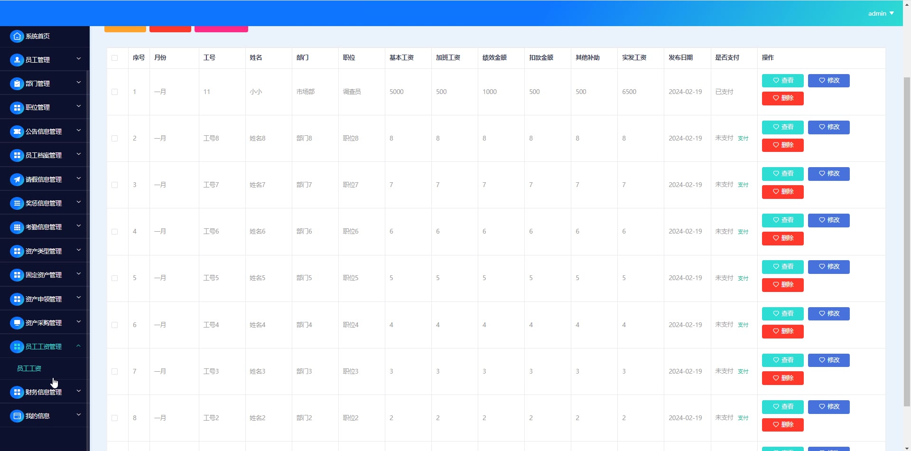Click 删除 for row 工号7
The image size is (911, 451).
coord(782,192)
